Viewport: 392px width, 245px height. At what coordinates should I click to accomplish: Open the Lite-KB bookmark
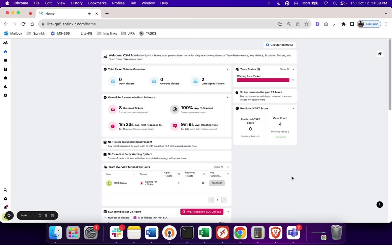point(86,33)
